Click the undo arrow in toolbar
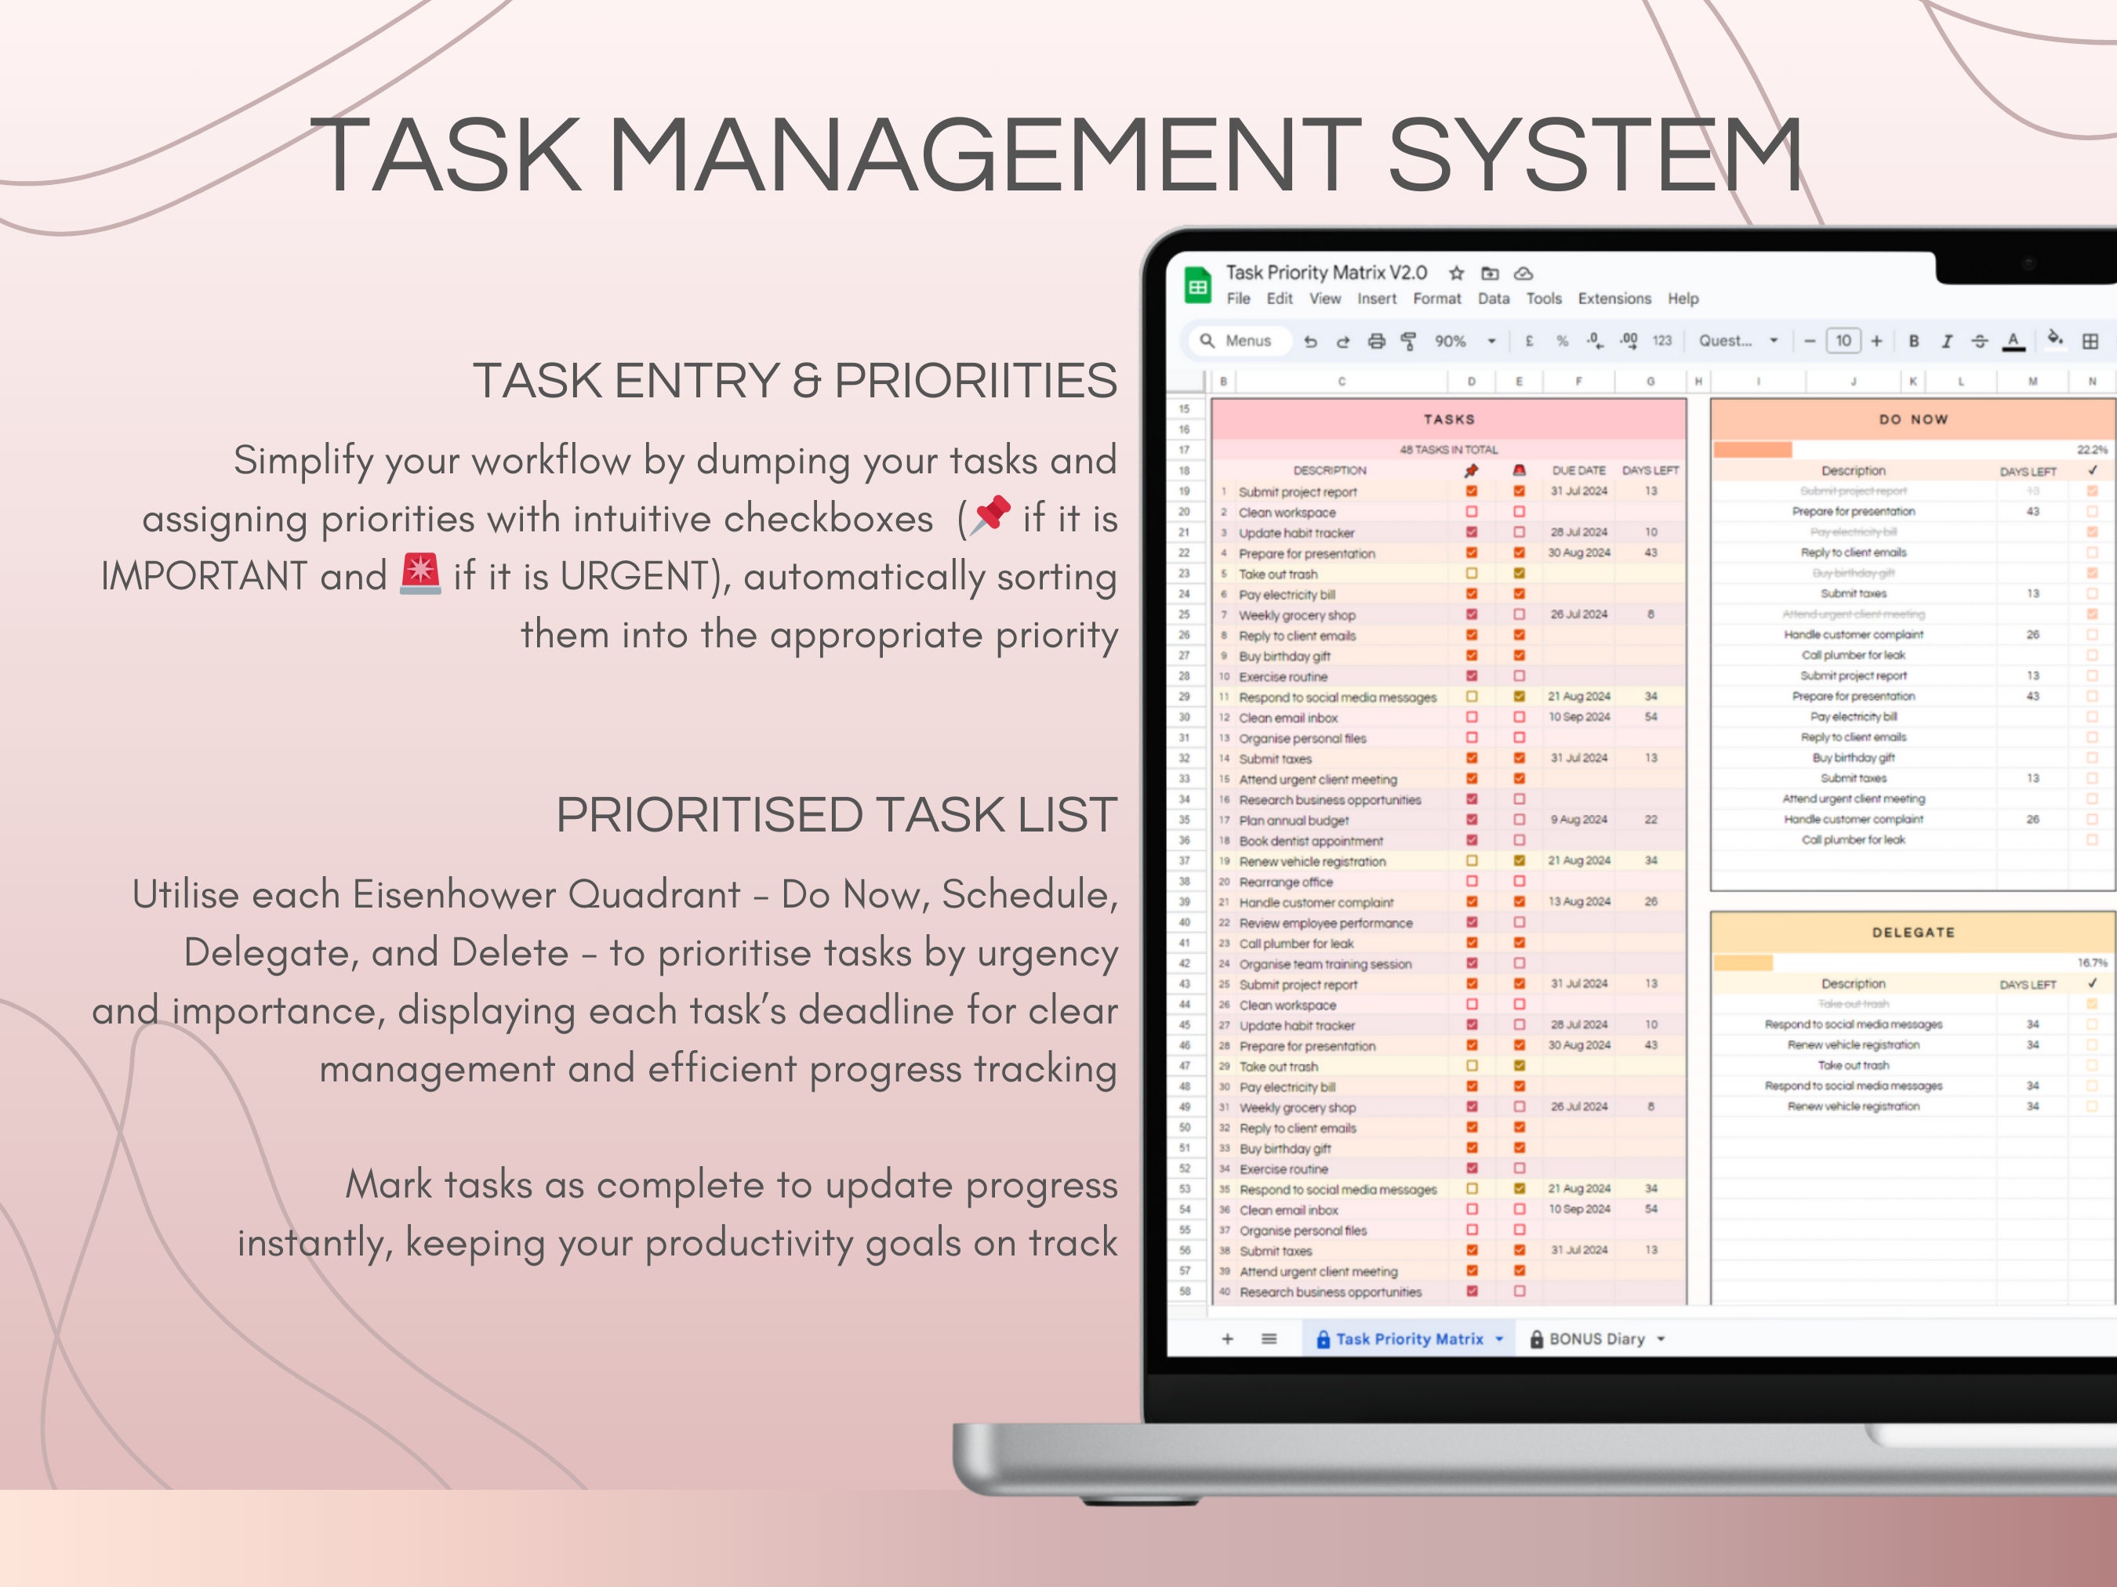The width and height of the screenshot is (2117, 1587). tap(1310, 342)
